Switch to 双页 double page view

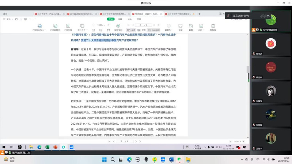[141, 30]
